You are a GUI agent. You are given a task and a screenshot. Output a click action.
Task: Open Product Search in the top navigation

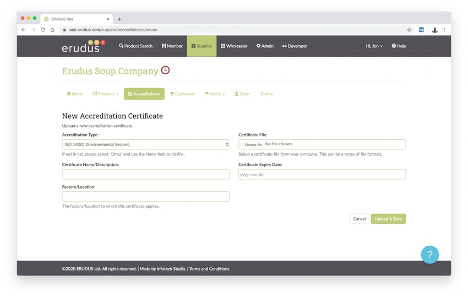click(x=135, y=46)
